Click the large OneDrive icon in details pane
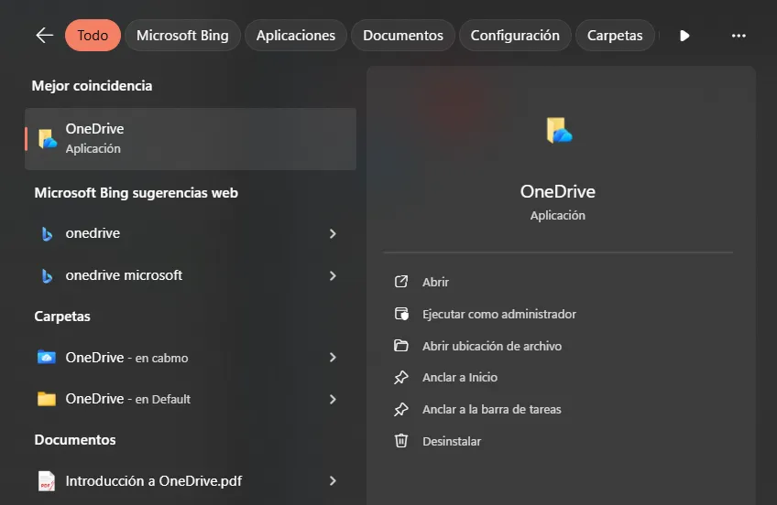This screenshot has width=777, height=505. pyautogui.click(x=559, y=131)
